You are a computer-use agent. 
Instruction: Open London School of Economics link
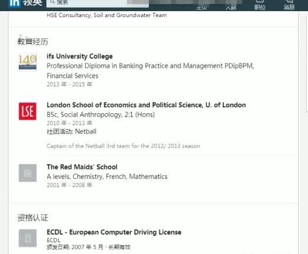point(146,105)
